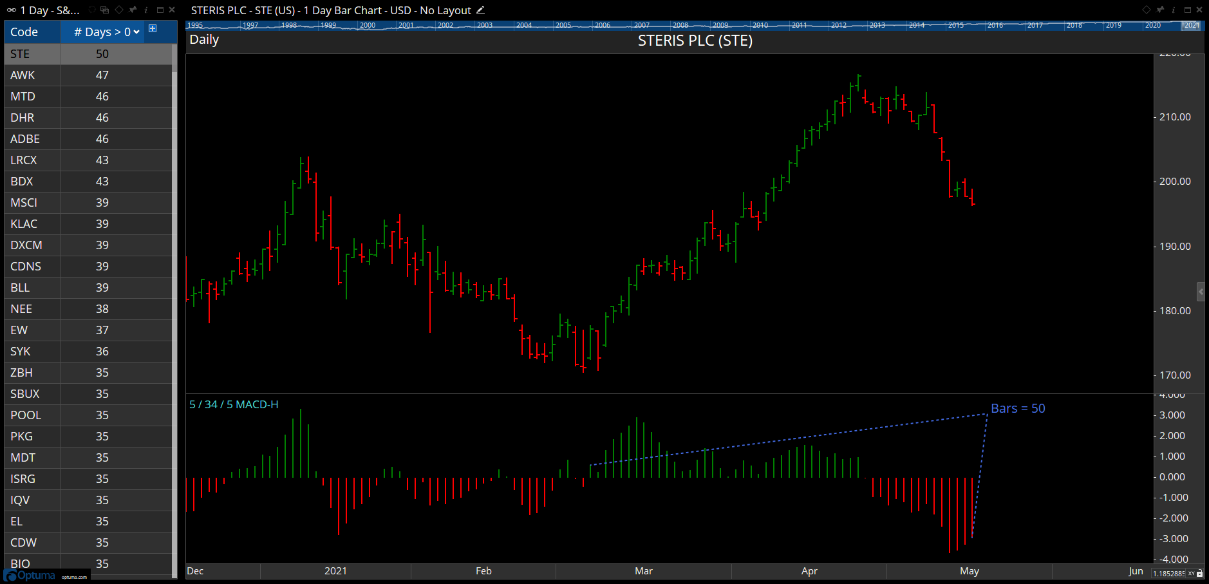
Task: Edit the chart layout name with pencil icon
Action: pos(480,10)
